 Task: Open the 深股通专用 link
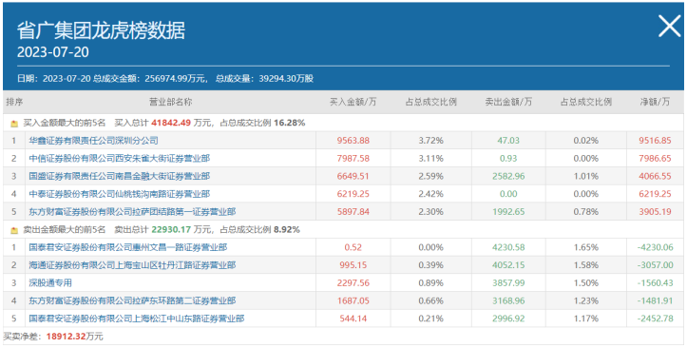[x=50, y=282]
